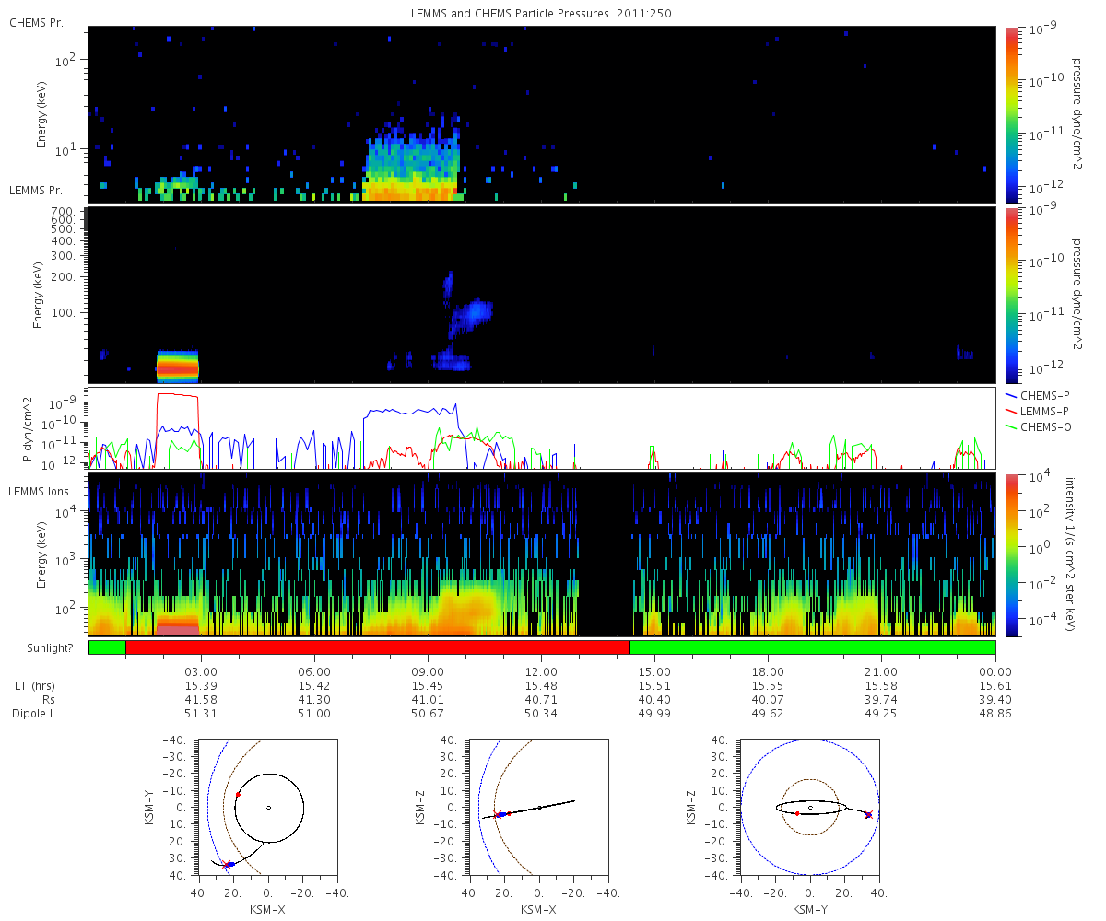
Task: Click the LT value 15.61
Action: (x=995, y=686)
